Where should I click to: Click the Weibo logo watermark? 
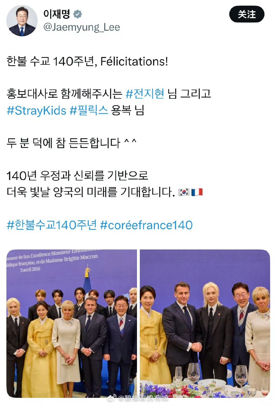pos(112,398)
